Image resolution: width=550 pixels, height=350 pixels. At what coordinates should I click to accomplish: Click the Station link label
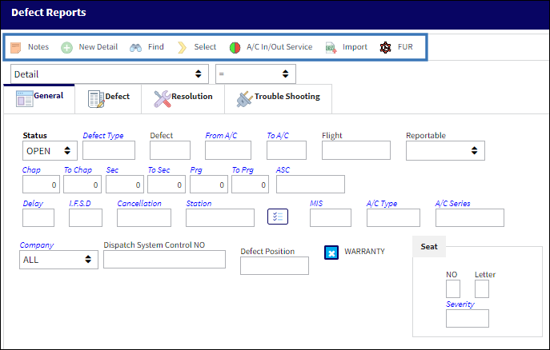click(199, 203)
